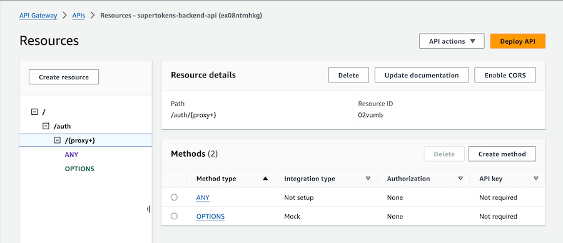
Task: Click the Update documentation button
Action: pos(422,75)
